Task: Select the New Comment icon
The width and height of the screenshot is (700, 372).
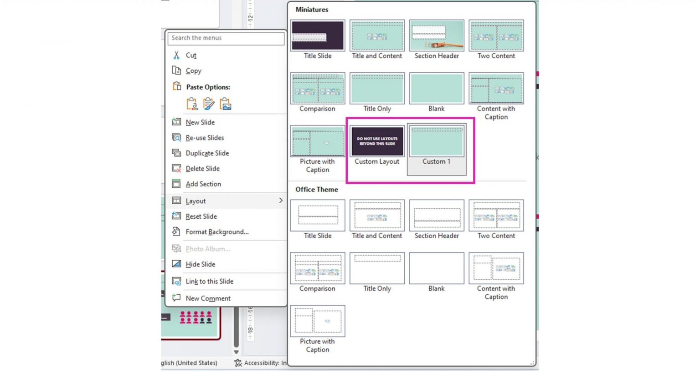Action: (176, 298)
